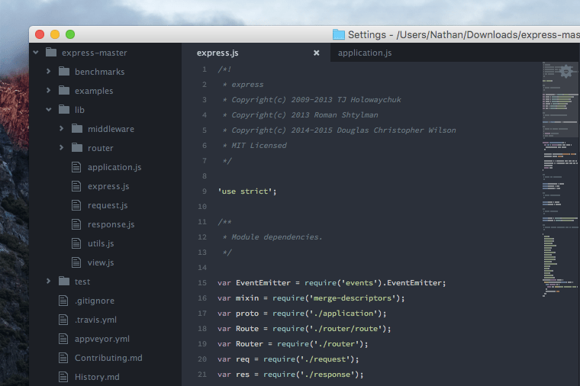Click the yellow minimize window button

click(55, 34)
